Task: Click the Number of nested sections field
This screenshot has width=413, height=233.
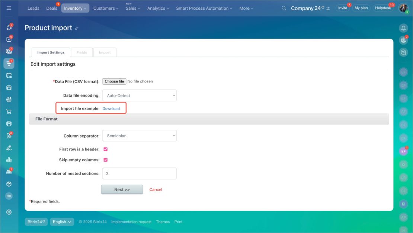Action: pyautogui.click(x=139, y=173)
